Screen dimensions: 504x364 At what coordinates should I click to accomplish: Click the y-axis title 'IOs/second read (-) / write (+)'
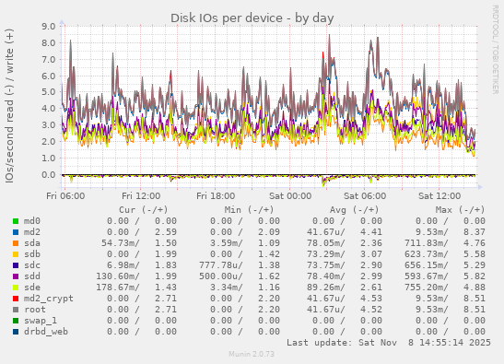9,106
